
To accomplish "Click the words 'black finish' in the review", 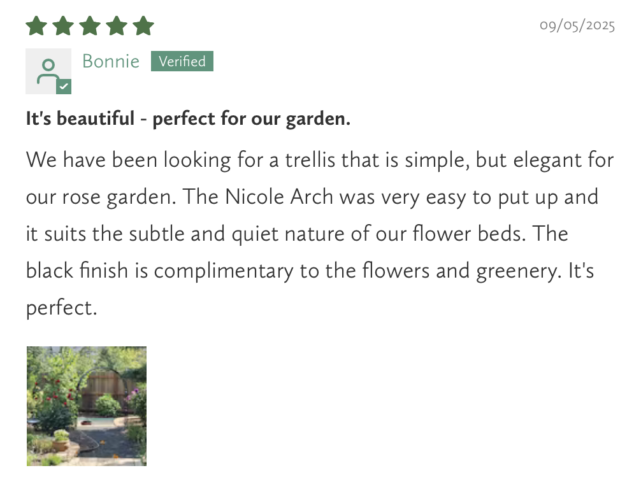I will point(77,271).
